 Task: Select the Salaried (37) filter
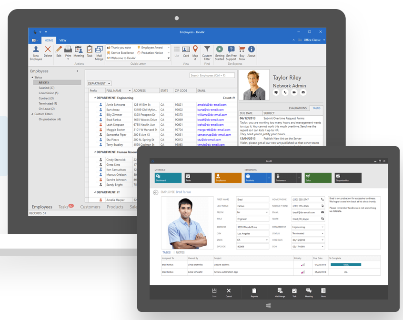tap(47, 88)
